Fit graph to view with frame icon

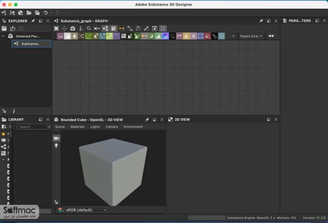click(56, 28)
